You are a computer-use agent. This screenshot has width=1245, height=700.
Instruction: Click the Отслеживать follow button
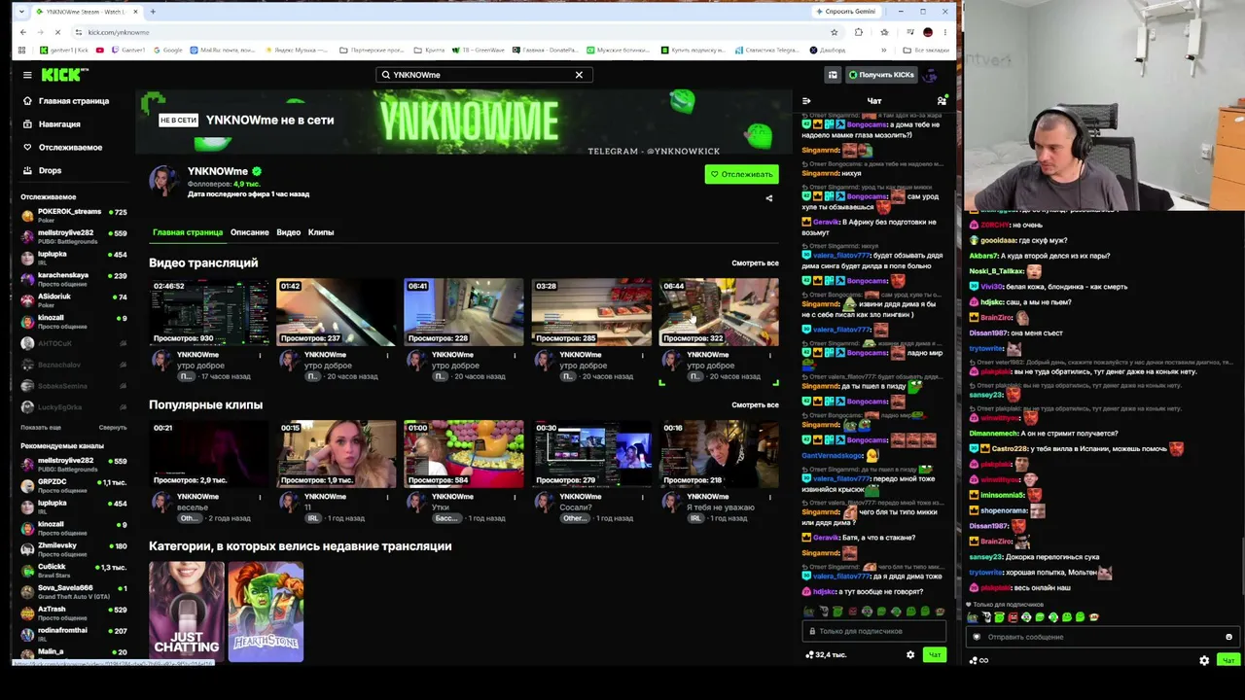pyautogui.click(x=742, y=174)
